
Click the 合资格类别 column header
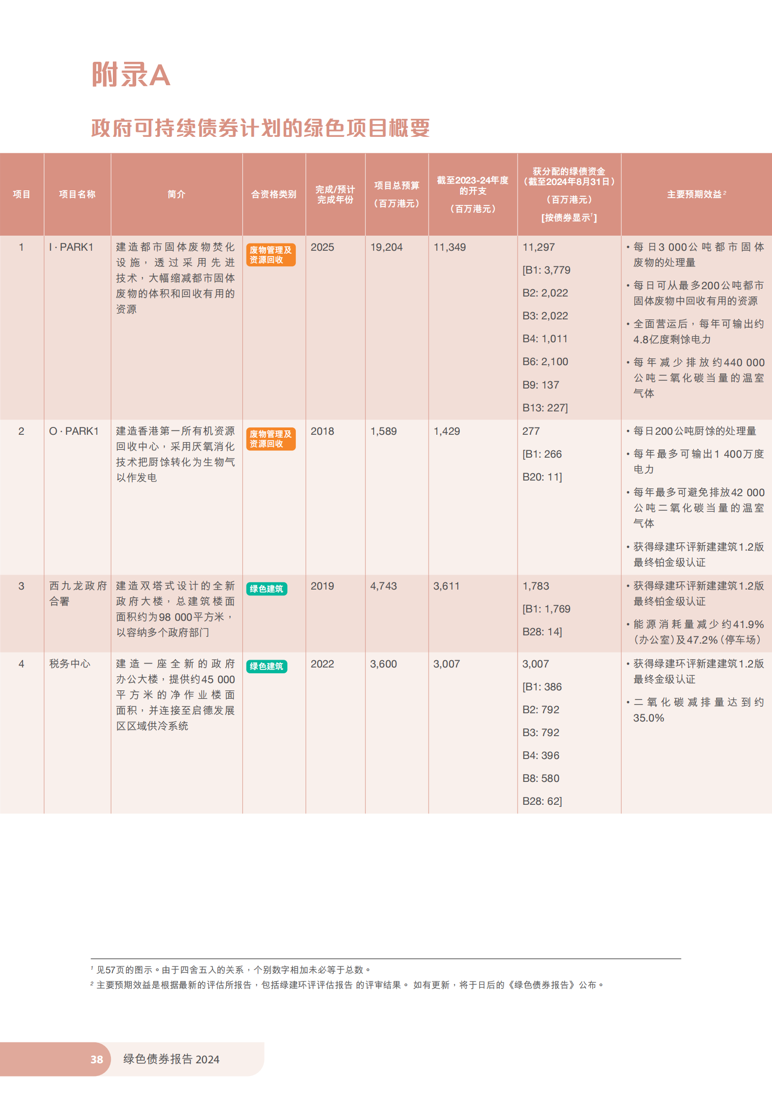click(x=274, y=194)
